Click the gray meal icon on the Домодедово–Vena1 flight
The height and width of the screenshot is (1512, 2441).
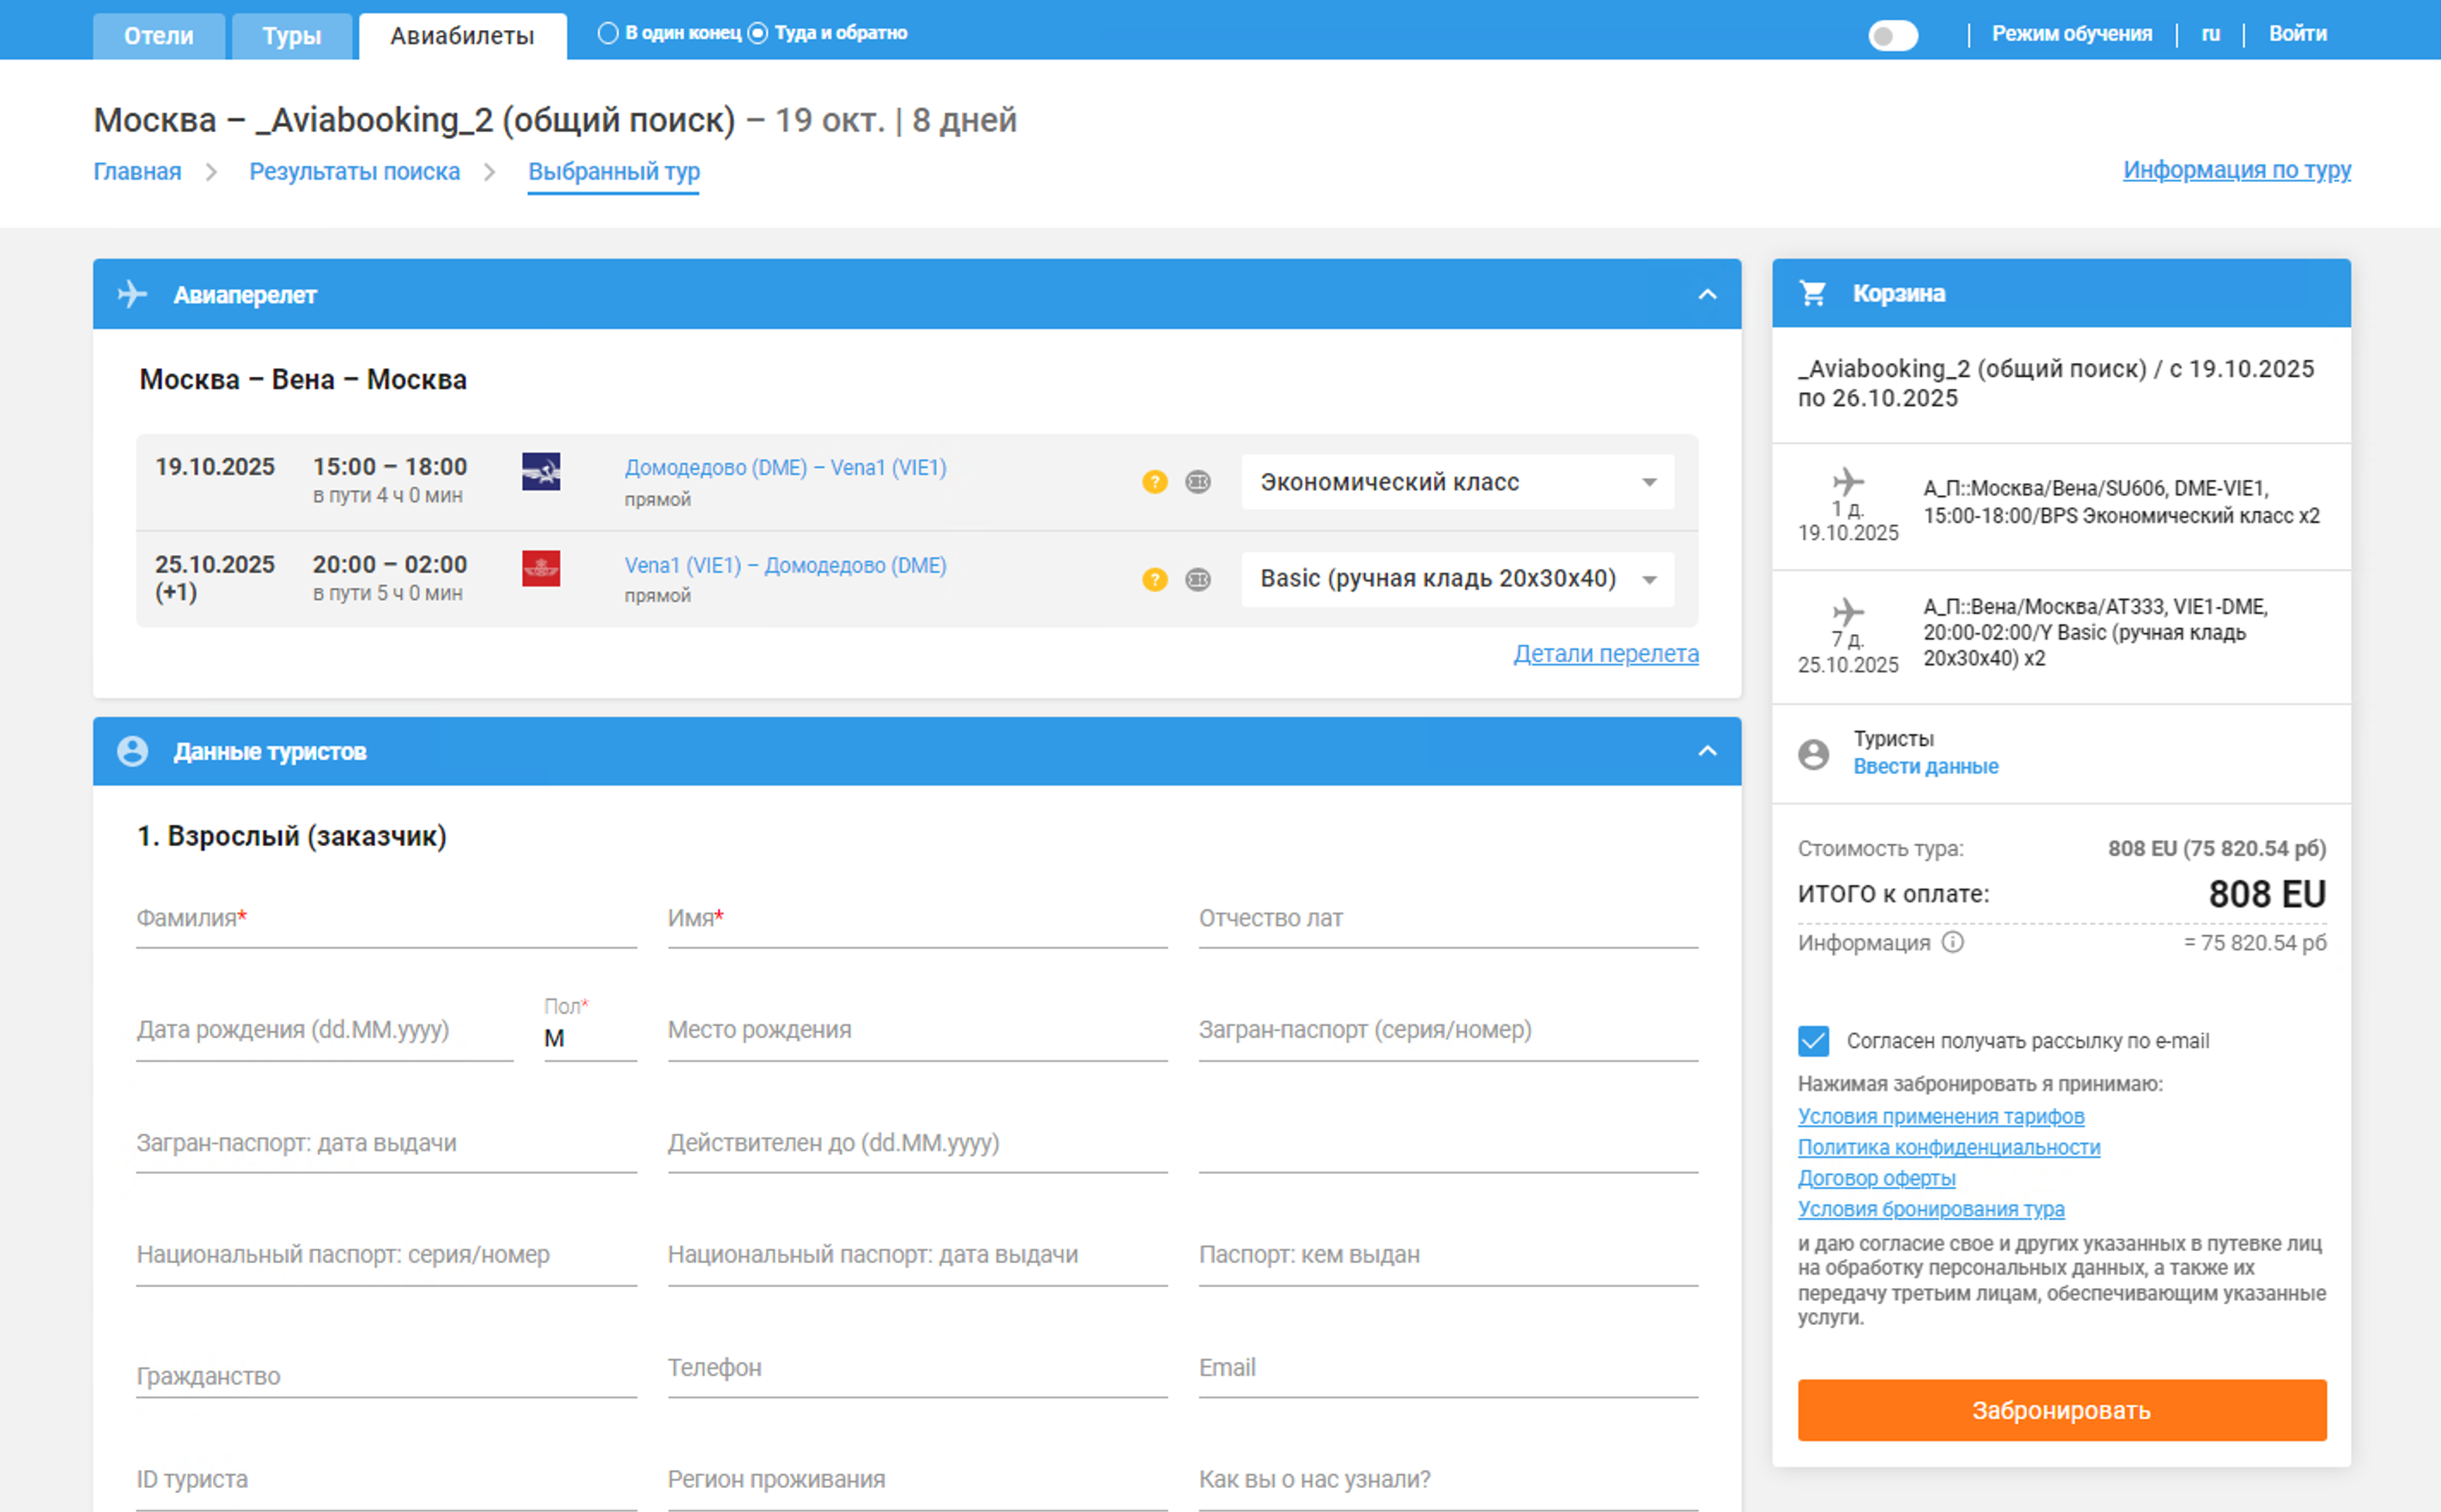[x=1197, y=482]
